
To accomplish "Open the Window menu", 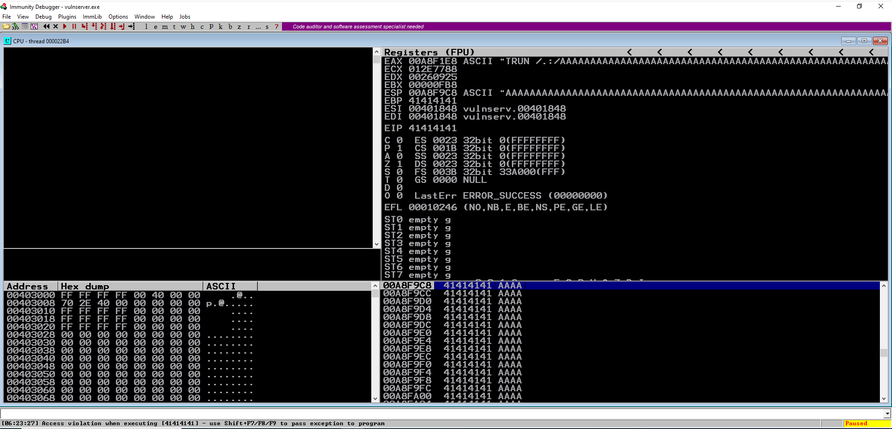I will coord(145,17).
